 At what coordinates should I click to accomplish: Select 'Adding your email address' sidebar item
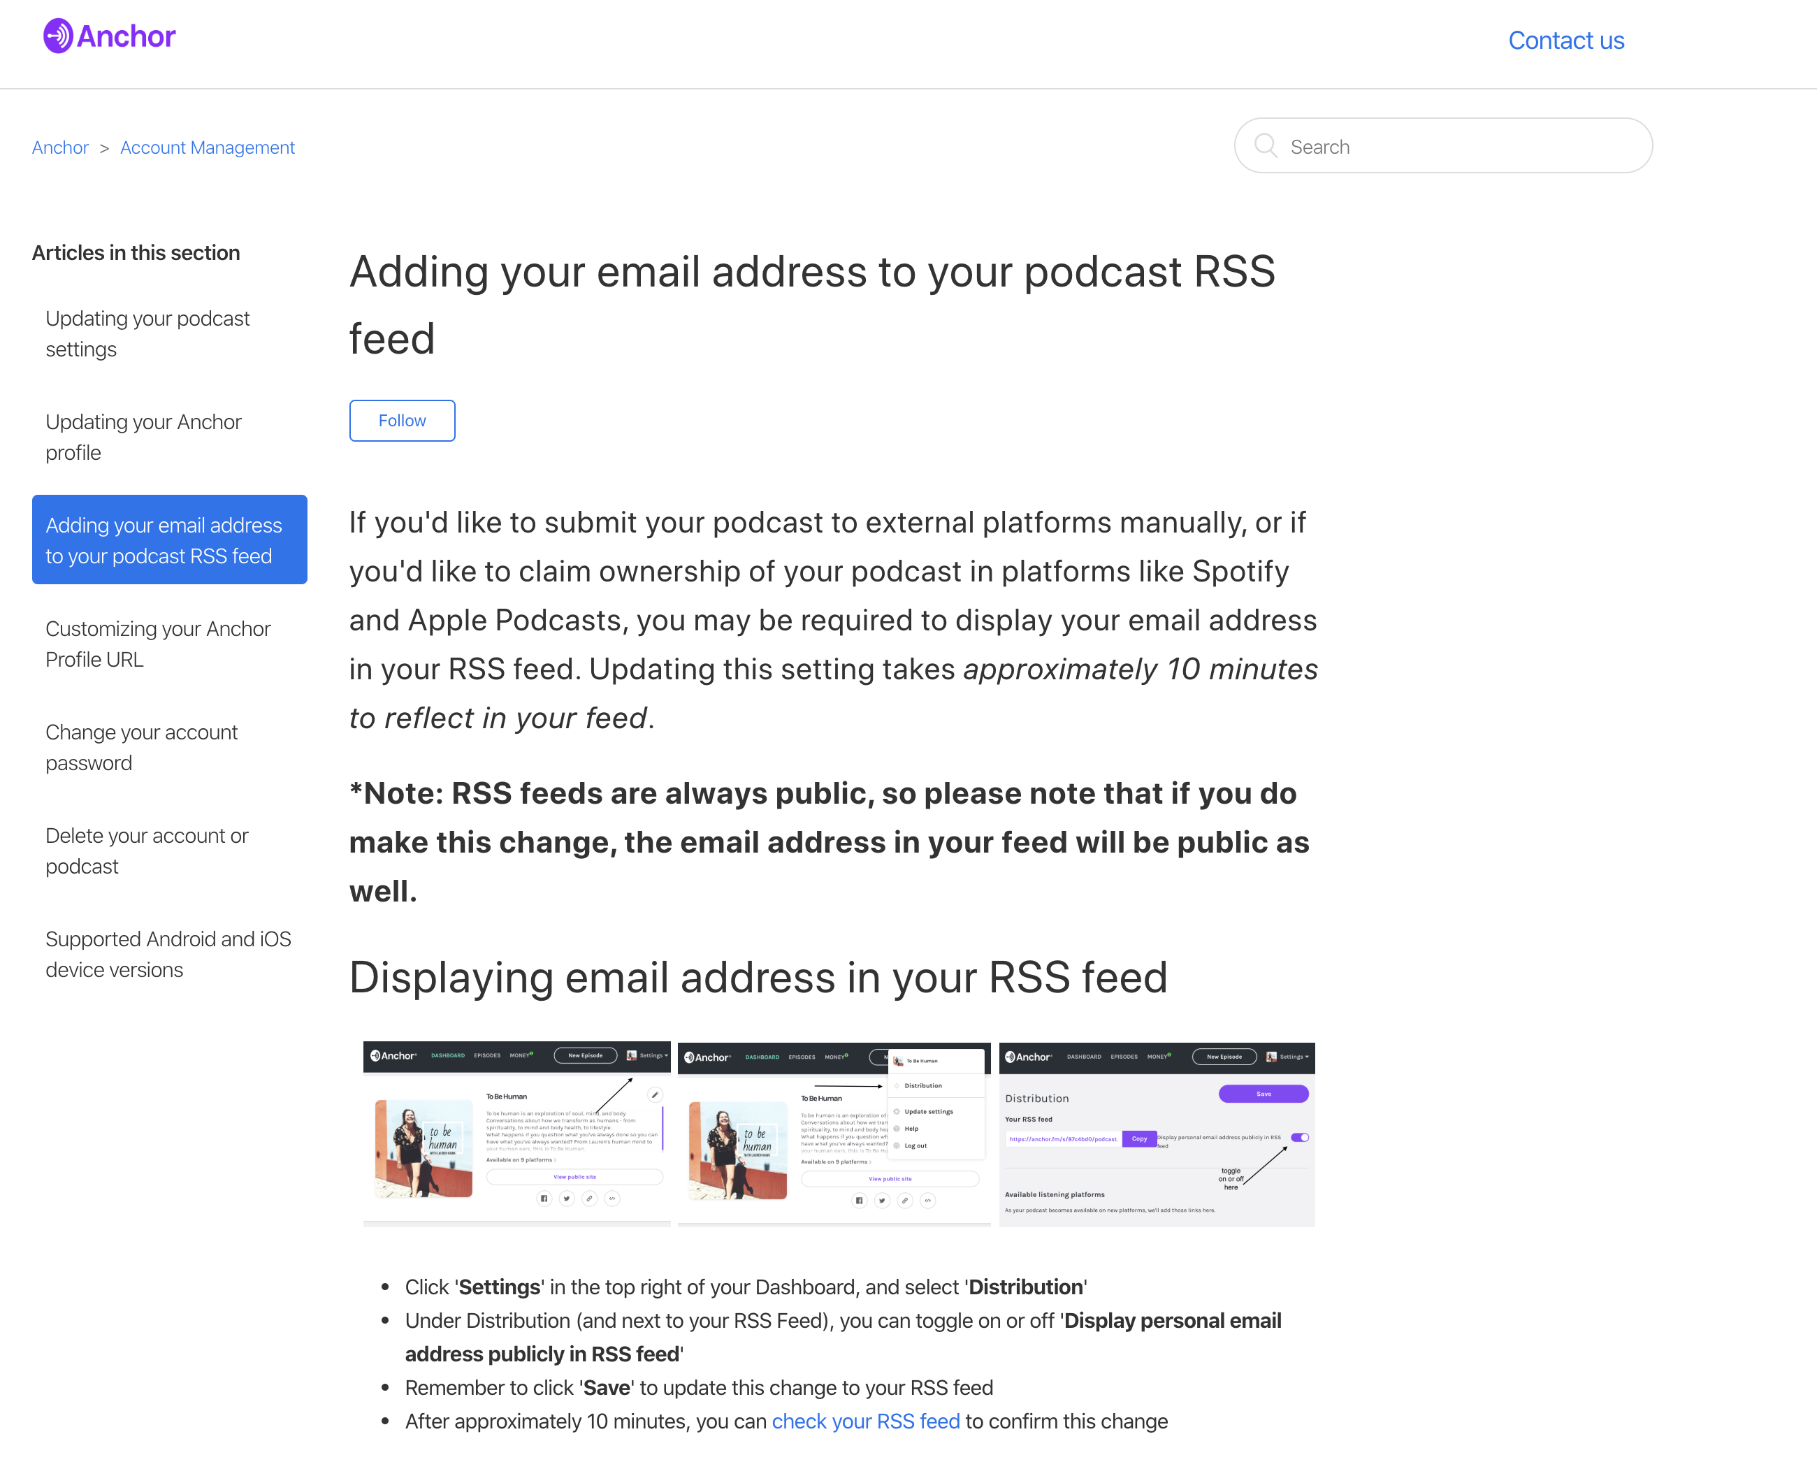click(169, 540)
